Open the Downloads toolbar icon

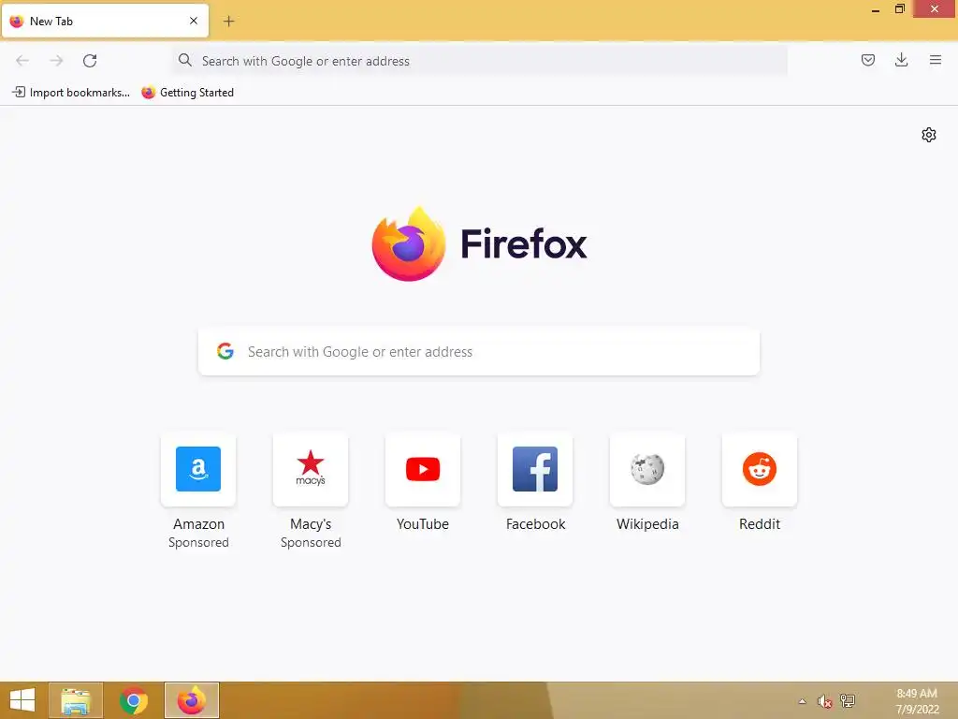(901, 60)
